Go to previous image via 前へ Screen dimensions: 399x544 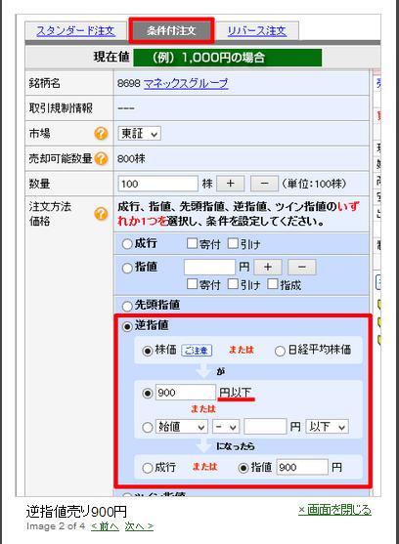(106, 526)
